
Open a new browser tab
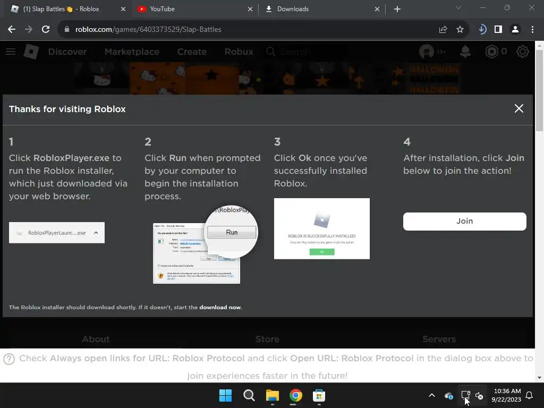[x=397, y=10]
